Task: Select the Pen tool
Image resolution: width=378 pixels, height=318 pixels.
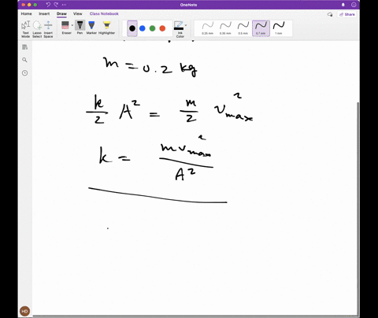Action: pyautogui.click(x=80, y=28)
